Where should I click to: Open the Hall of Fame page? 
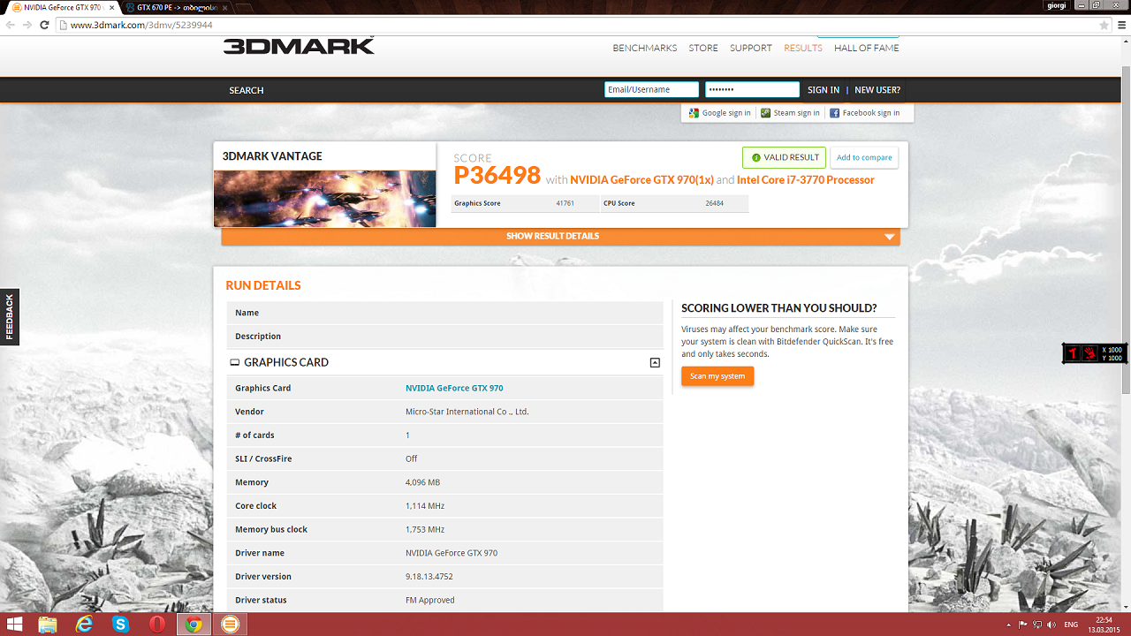867,48
